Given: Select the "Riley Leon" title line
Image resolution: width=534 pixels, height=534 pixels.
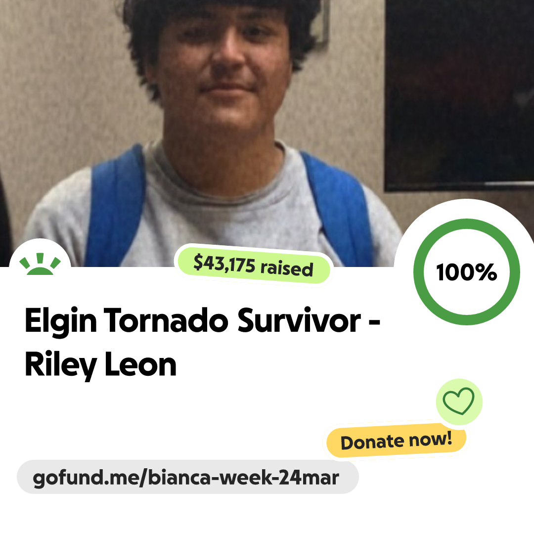Looking at the screenshot, I should tap(100, 365).
